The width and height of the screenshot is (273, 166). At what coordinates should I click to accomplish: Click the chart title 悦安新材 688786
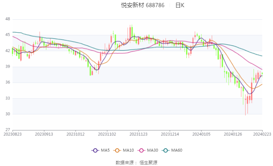(143, 5)
